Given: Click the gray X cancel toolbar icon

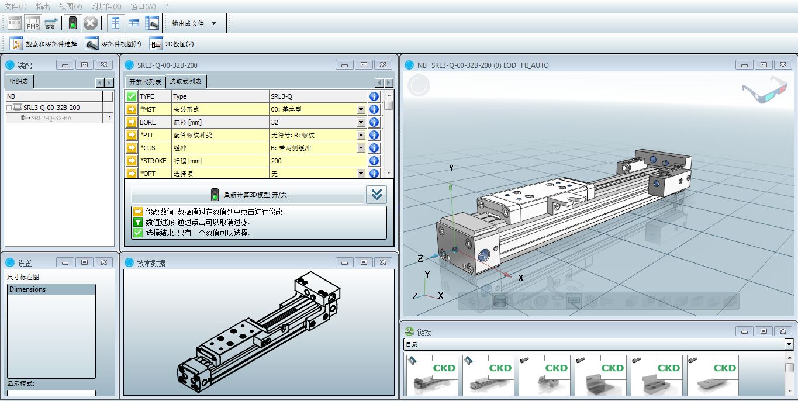Looking at the screenshot, I should 90,23.
